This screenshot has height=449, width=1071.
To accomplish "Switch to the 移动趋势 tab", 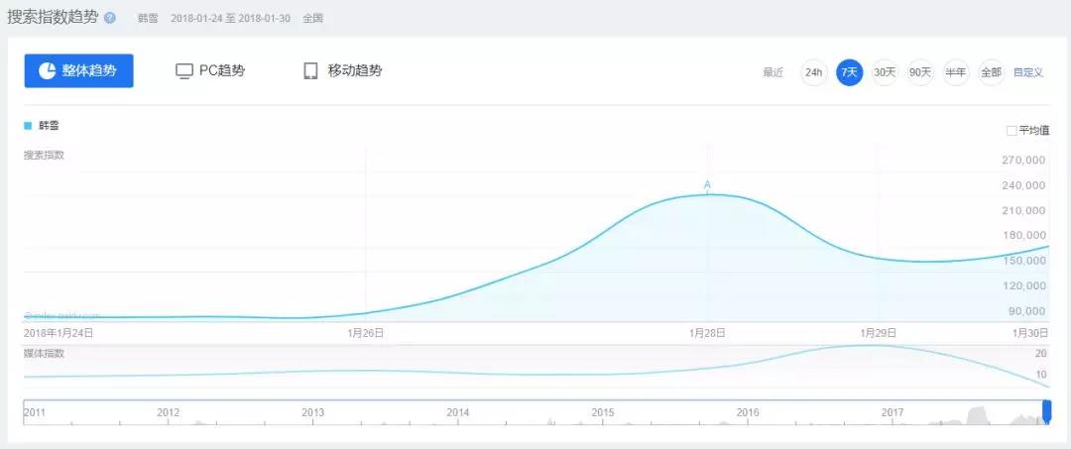I will [342, 71].
